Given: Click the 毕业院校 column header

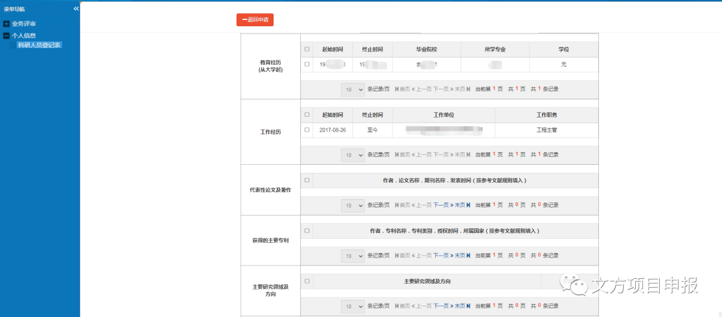Looking at the screenshot, I should coord(427,49).
